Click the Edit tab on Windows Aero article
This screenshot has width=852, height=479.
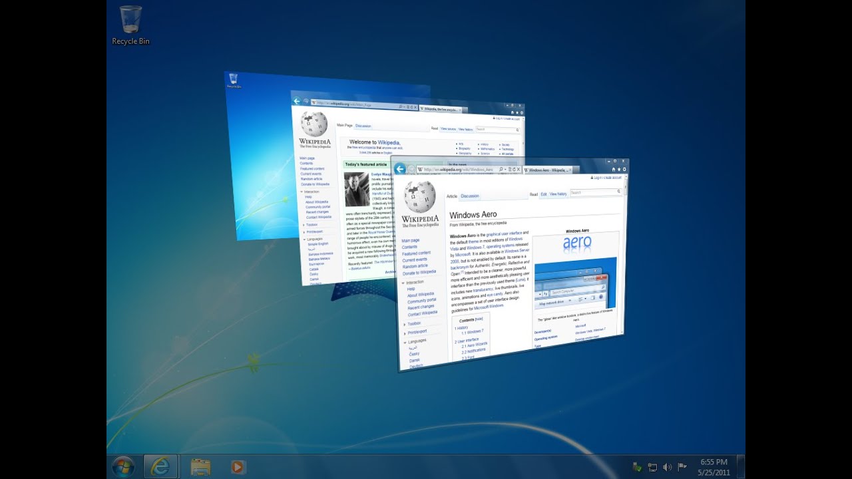(543, 194)
